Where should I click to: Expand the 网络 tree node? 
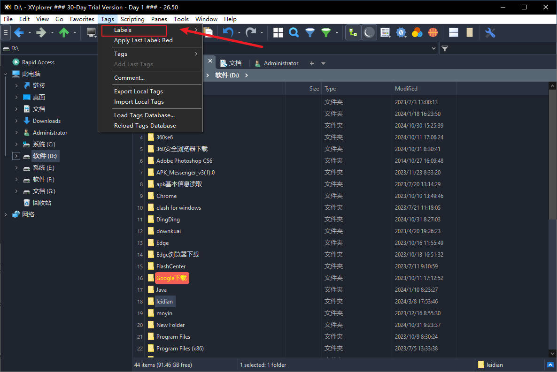[6, 215]
